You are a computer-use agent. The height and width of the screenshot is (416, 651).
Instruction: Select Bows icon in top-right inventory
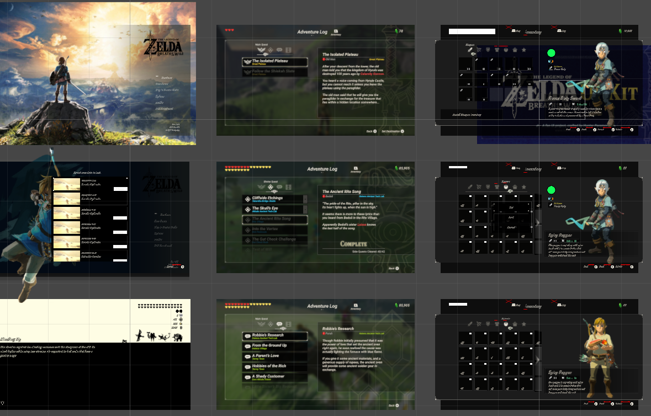click(479, 50)
